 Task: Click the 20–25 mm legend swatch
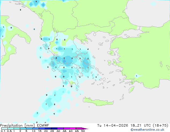click(48, 128)
